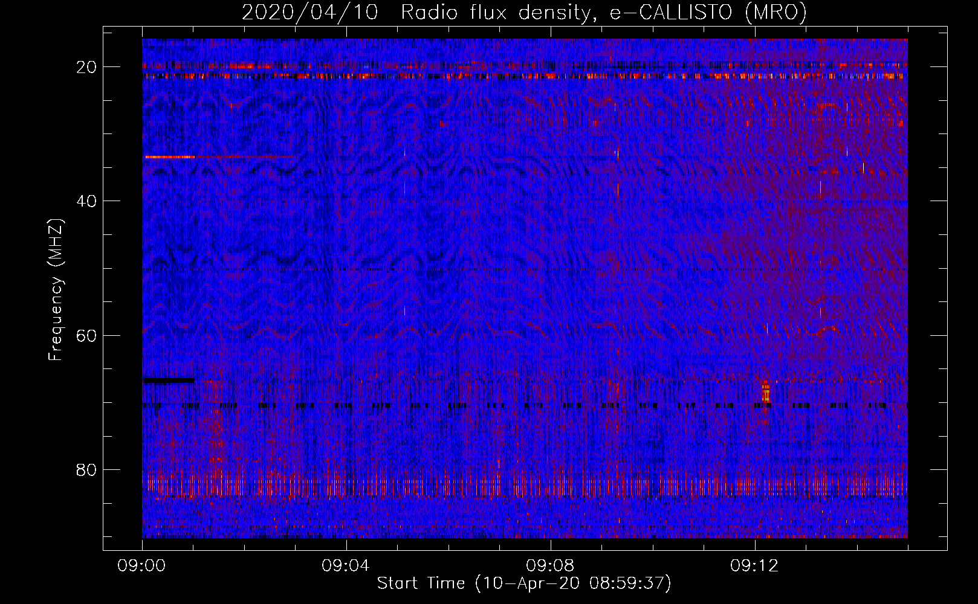978x604 pixels.
Task: Click the 'Frequency (MHZ)' axis label
Action: tap(56, 290)
